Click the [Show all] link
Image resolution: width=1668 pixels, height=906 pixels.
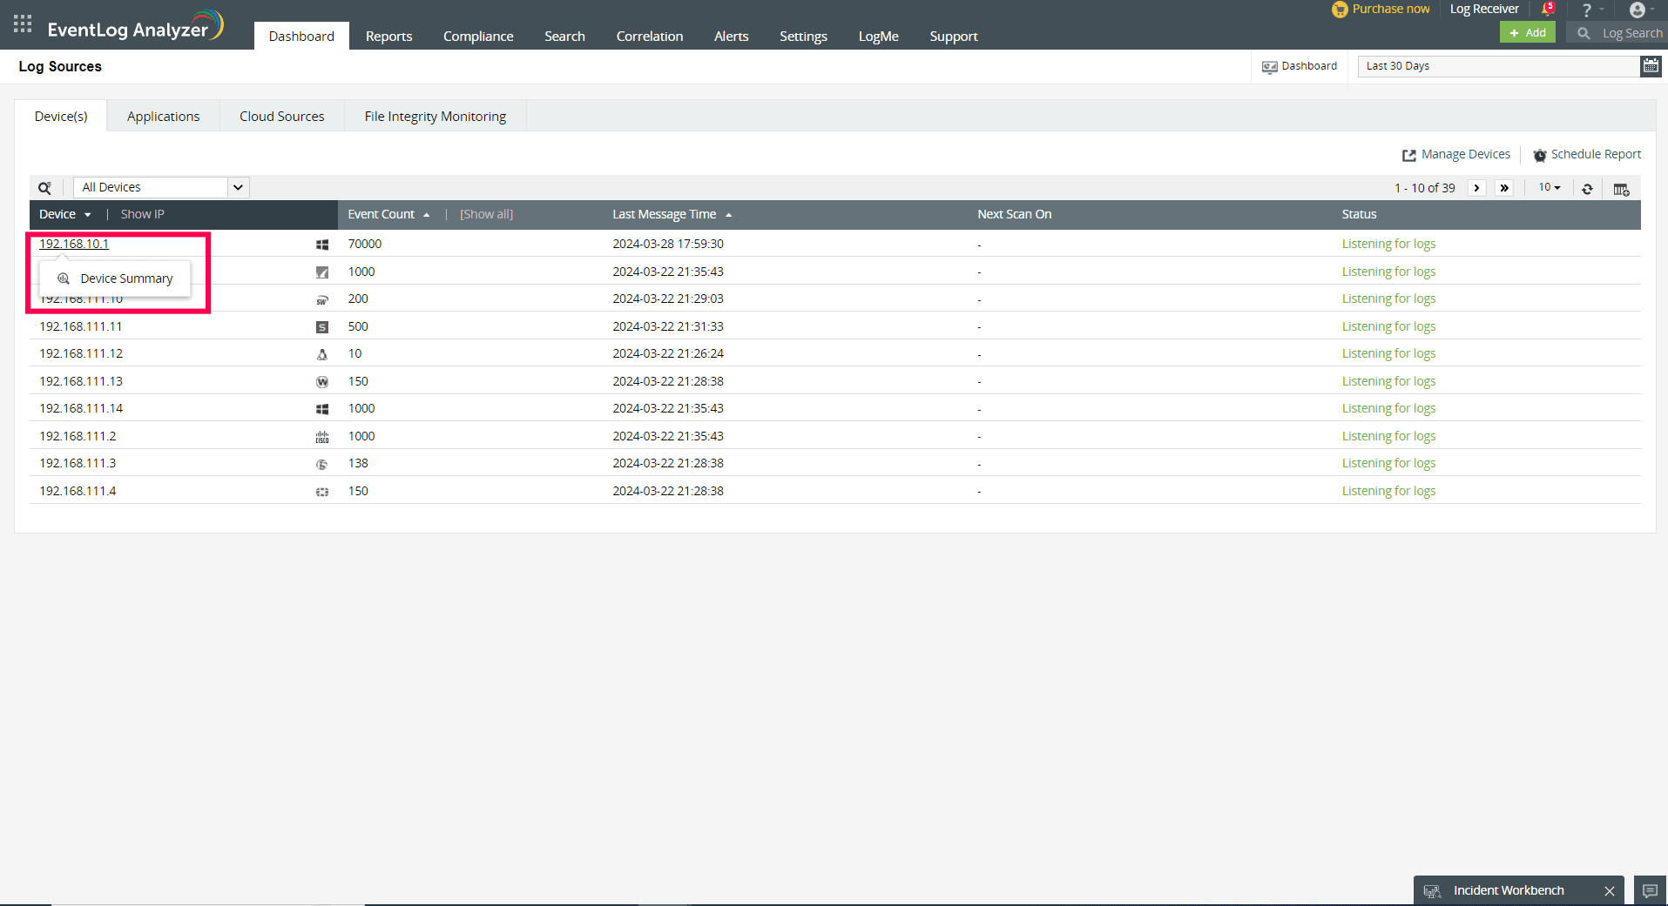pyautogui.click(x=487, y=214)
